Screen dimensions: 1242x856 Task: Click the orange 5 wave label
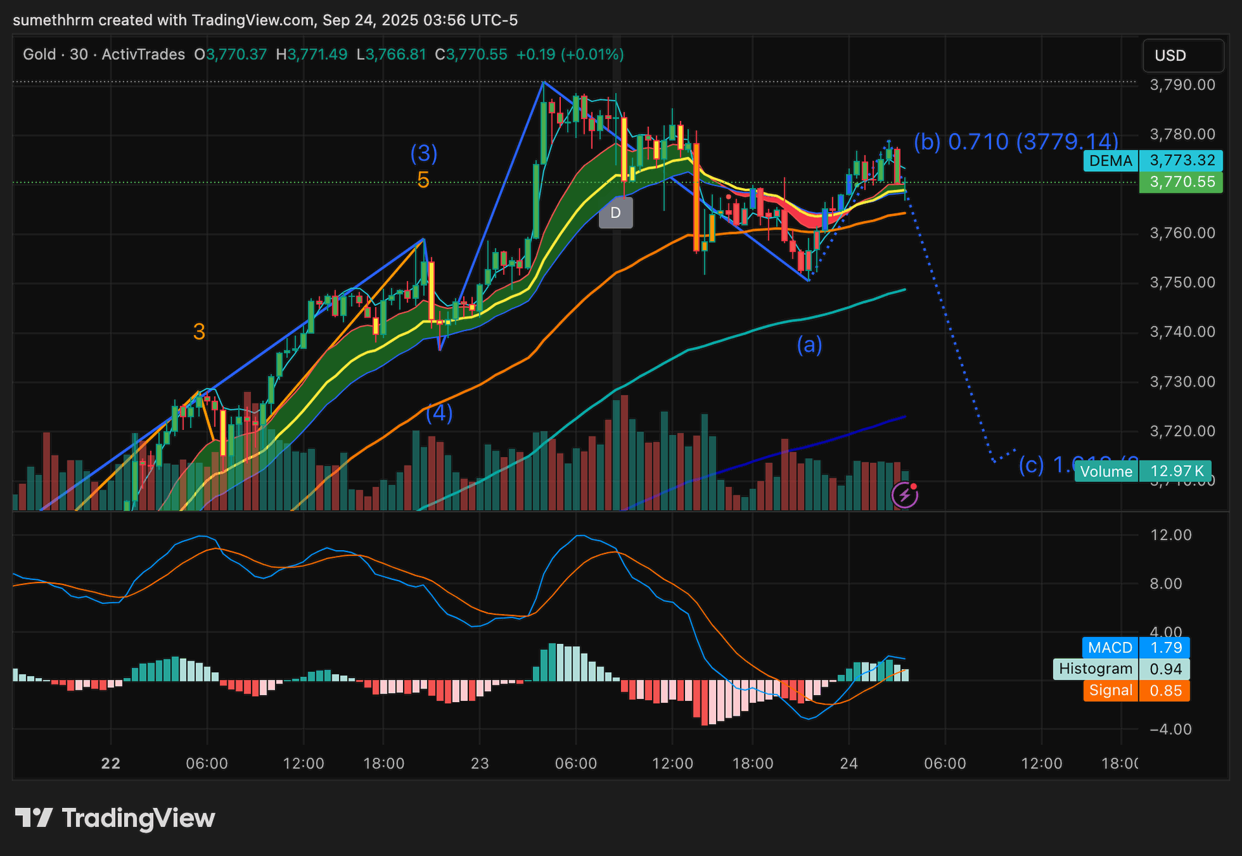(423, 180)
